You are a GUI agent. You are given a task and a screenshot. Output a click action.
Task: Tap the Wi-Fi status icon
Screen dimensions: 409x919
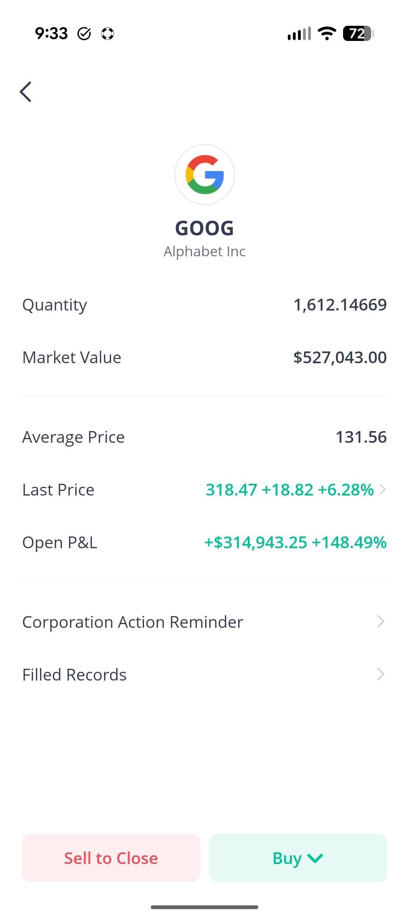pos(327,33)
